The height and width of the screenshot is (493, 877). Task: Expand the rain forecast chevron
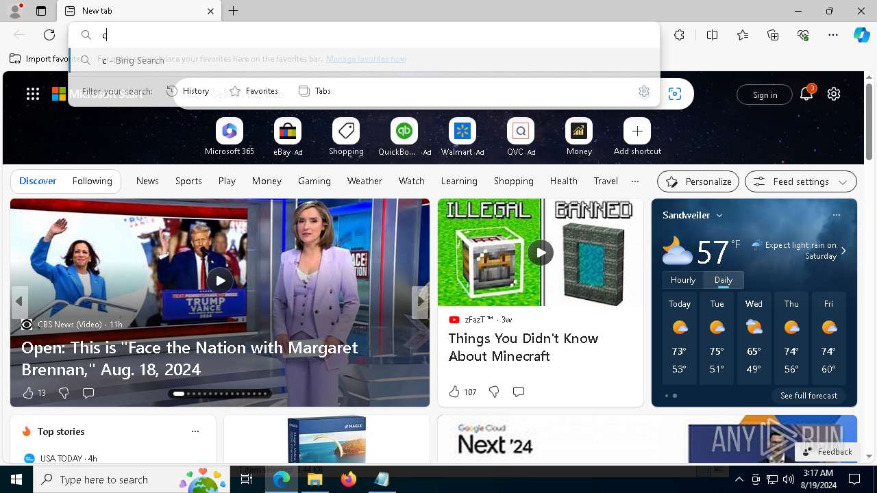843,251
